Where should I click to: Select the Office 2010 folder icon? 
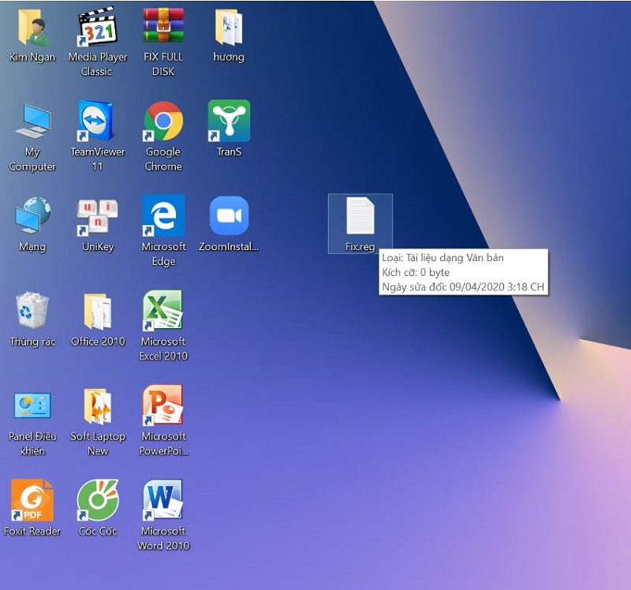[97, 312]
